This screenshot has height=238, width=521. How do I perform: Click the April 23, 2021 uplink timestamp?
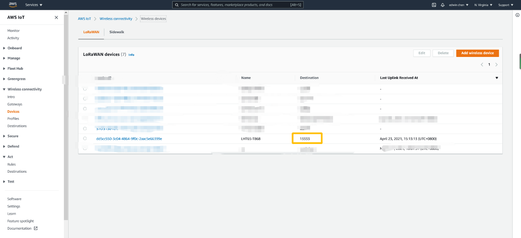pos(408,139)
